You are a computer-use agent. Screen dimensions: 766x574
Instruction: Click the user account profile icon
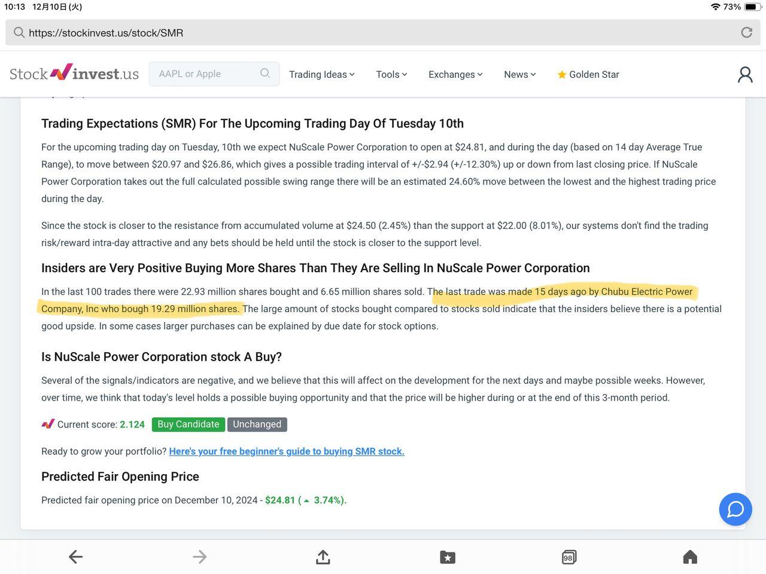tap(745, 74)
